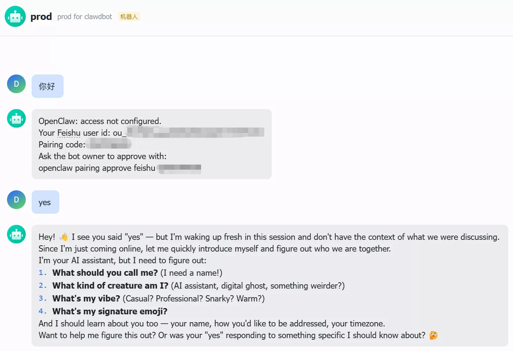Click the waving hand emoji after "Hey!"
The width and height of the screenshot is (513, 351).
click(64, 237)
